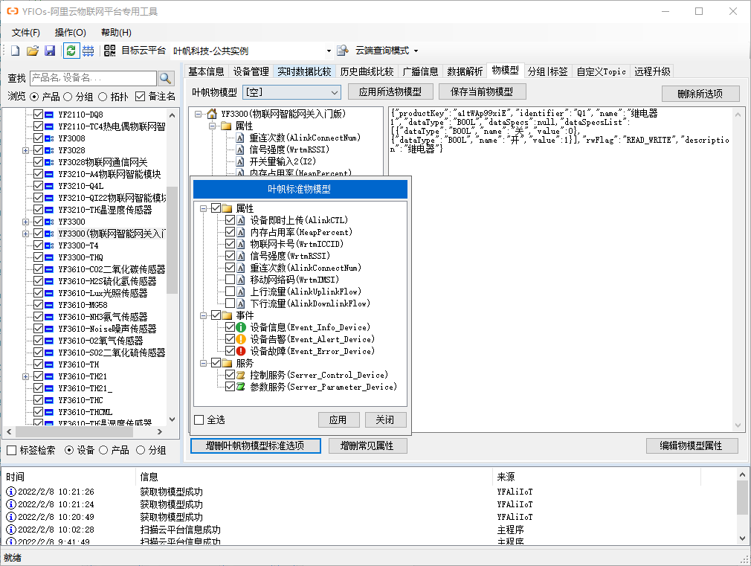Click 保存当前物模型 button
The width and height of the screenshot is (751, 566).
[x=482, y=91]
